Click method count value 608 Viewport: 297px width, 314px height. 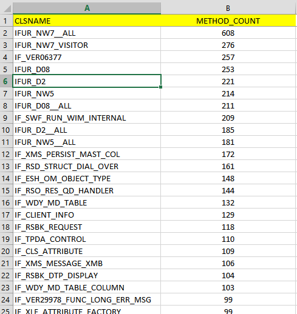(x=228, y=33)
